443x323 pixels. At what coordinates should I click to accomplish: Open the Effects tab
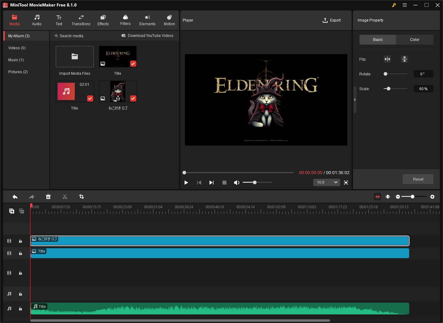(103, 20)
